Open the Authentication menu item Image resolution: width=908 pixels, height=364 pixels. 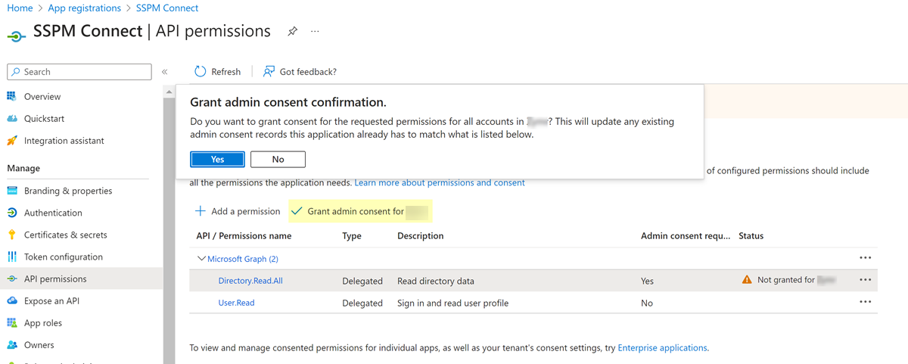pyautogui.click(x=53, y=213)
